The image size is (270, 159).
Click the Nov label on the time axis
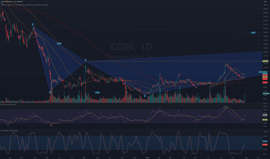pyautogui.click(x=122, y=158)
